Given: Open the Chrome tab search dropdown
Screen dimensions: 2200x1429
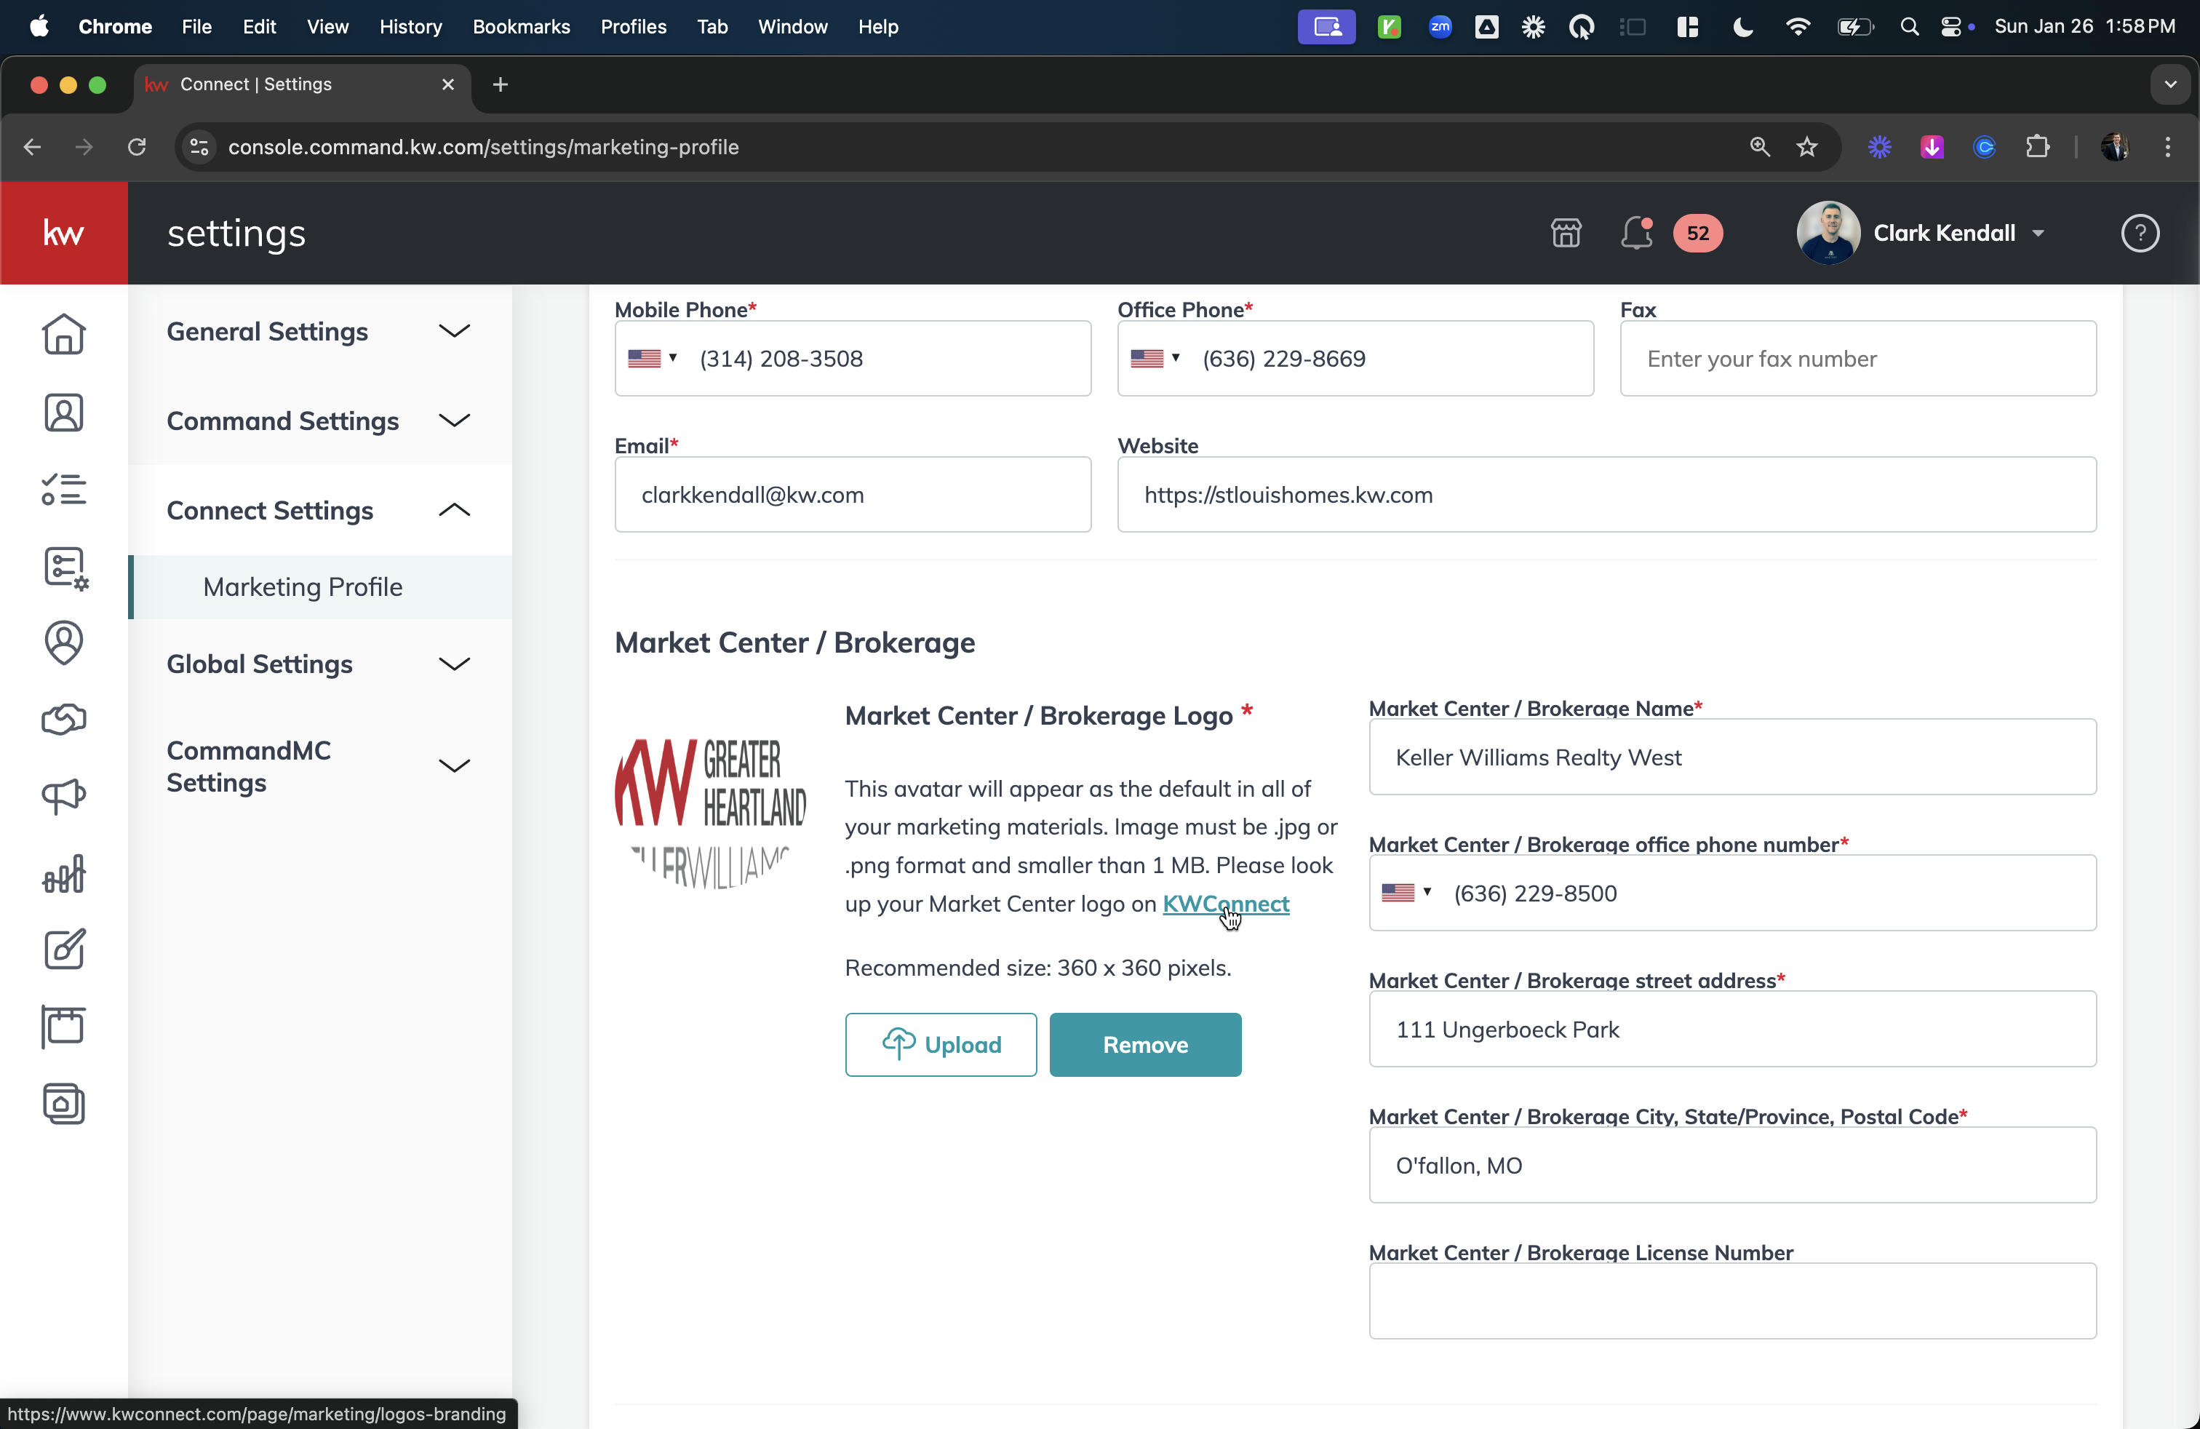Looking at the screenshot, I should point(2170,84).
